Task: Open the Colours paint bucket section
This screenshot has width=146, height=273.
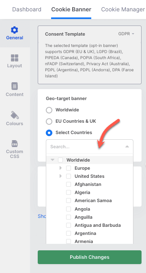Action: click(x=15, y=115)
